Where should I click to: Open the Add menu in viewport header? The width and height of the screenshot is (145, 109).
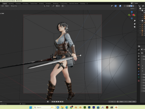[x=2, y=6]
